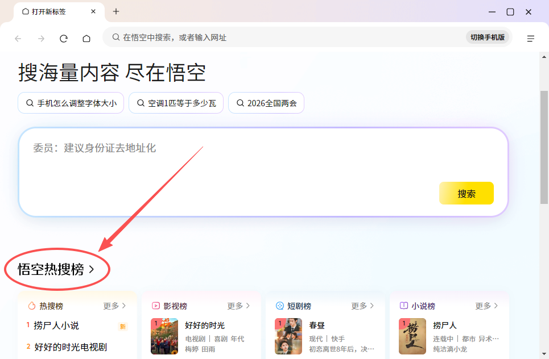
Task: Select the 2026全国两会 suggestion chip
Action: [266, 103]
